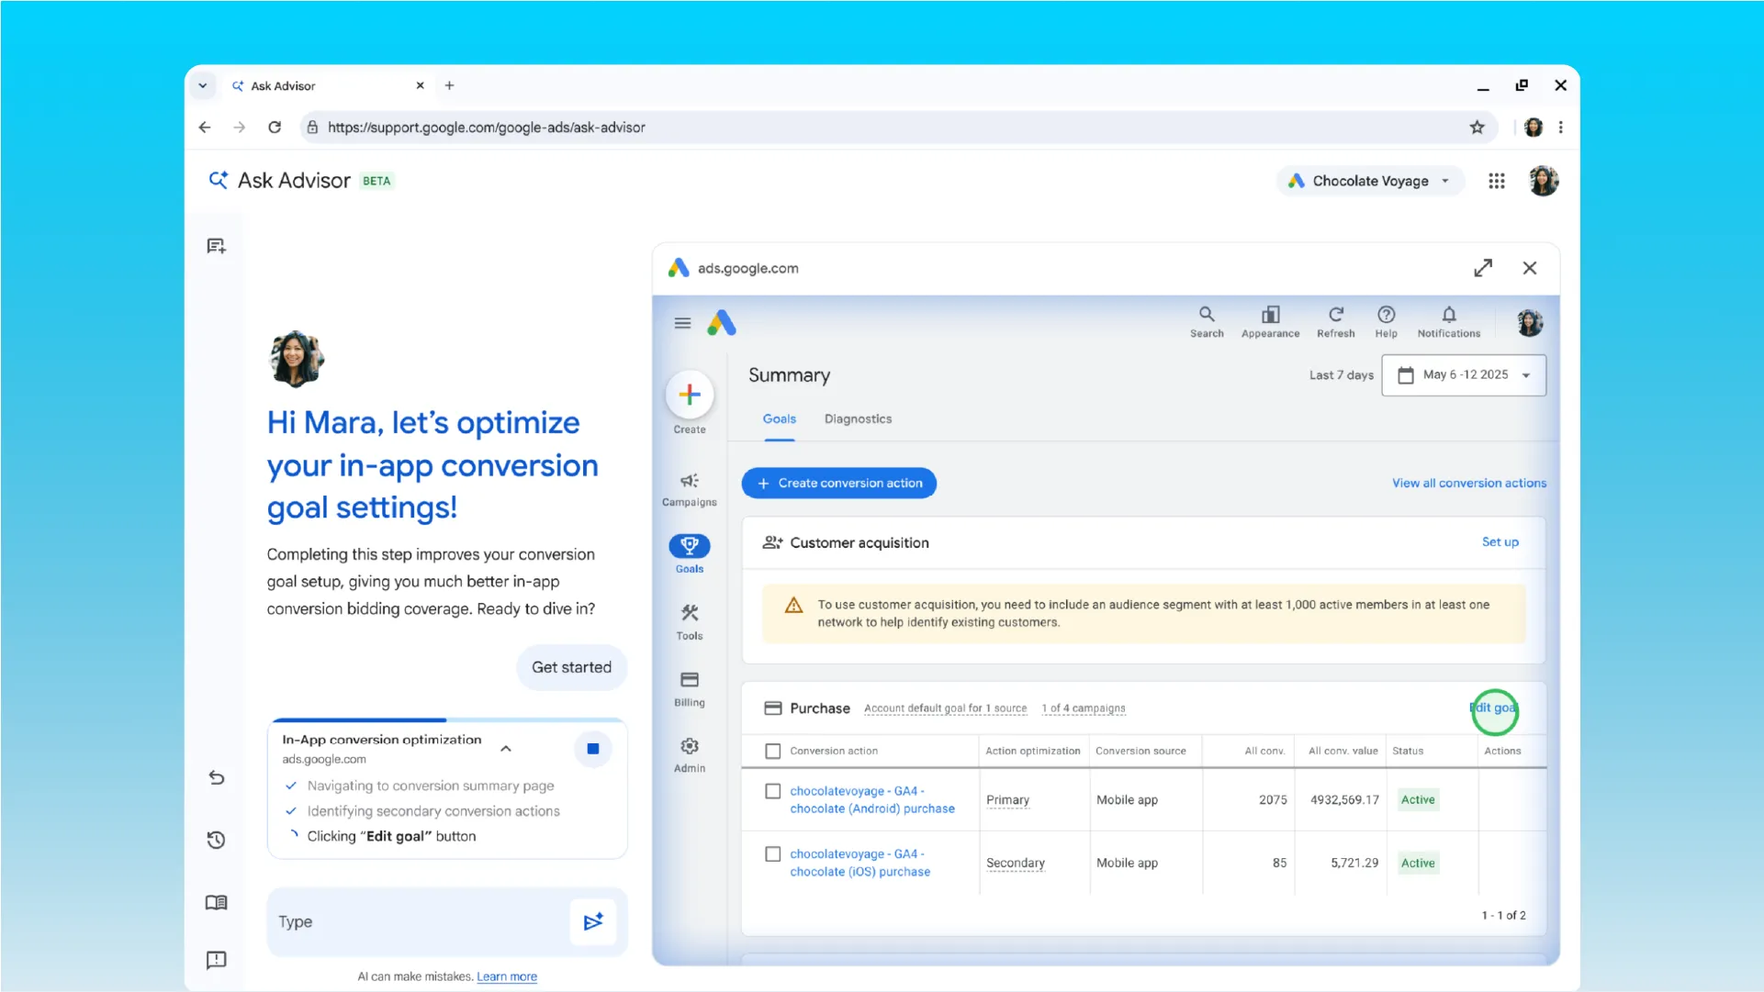Click the Active status of iOS purchase
Screen dimensions: 1764x992
pyautogui.click(x=1418, y=864)
